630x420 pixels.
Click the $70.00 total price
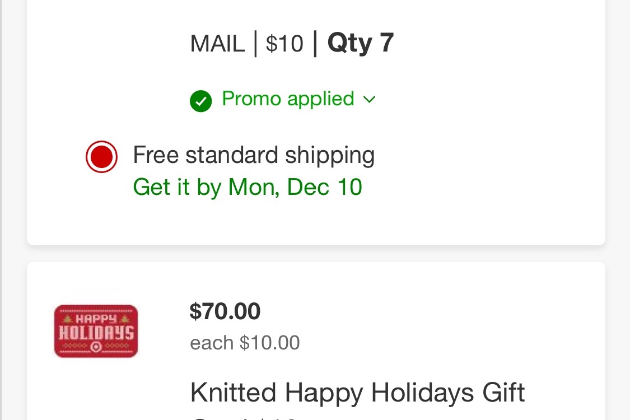point(225,311)
